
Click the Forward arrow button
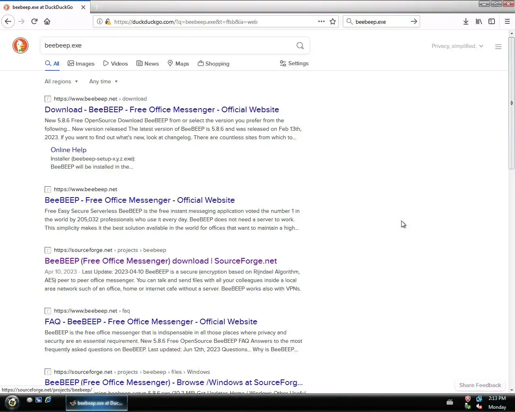pyautogui.click(x=22, y=21)
